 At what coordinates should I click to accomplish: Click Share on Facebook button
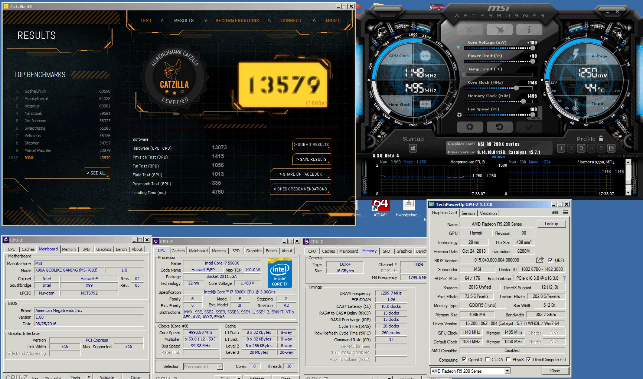tap(301, 174)
